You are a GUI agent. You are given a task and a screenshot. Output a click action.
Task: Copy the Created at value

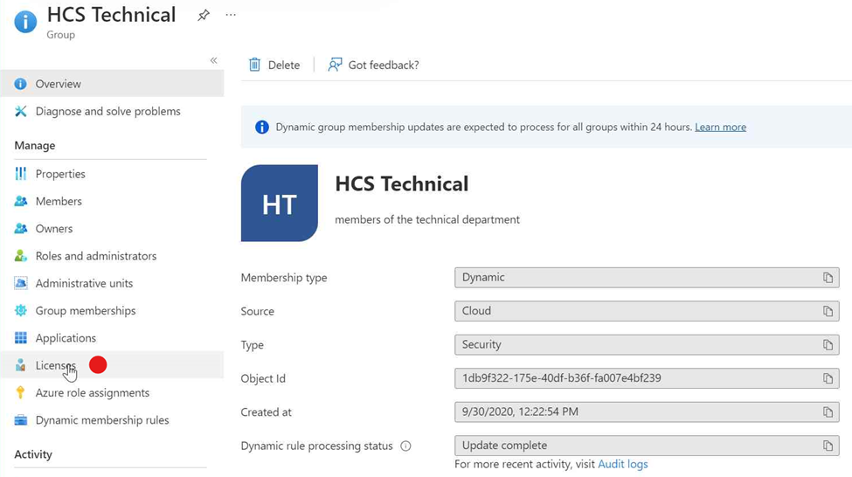coord(828,412)
